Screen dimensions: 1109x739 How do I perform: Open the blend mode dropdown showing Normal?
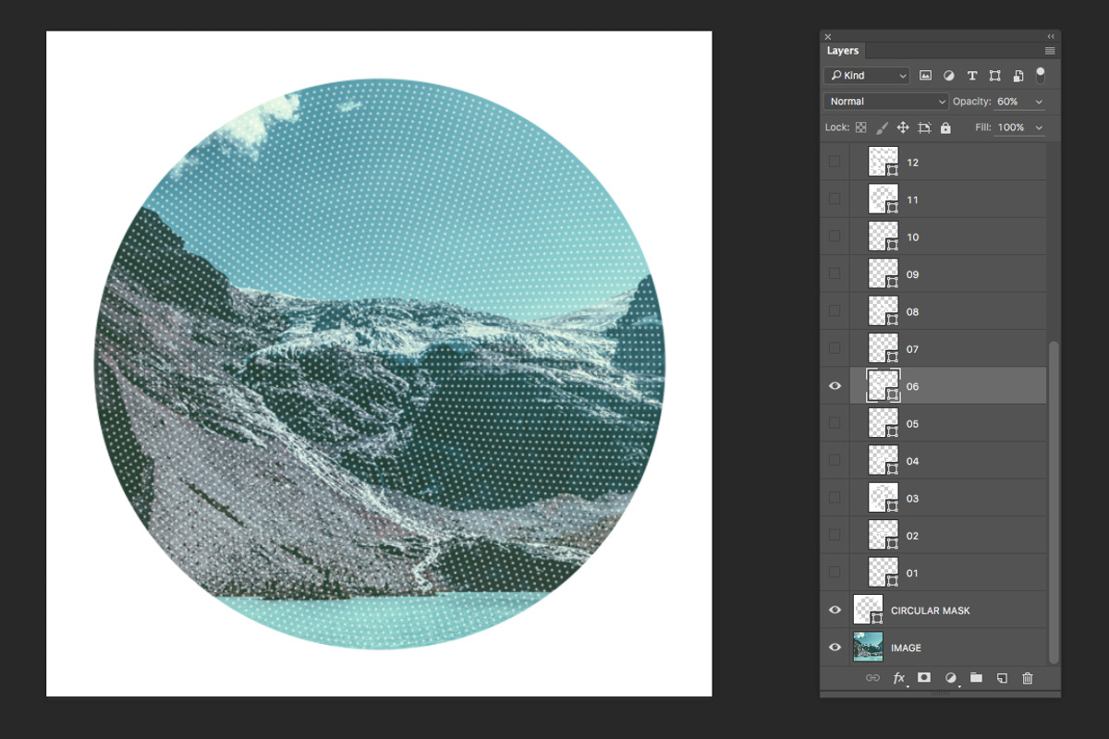click(884, 101)
